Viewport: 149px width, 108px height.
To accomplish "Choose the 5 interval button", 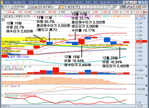I will click(88, 7).
